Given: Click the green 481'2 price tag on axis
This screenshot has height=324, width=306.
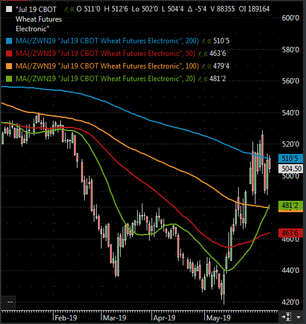Looking at the screenshot, I should (x=290, y=206).
